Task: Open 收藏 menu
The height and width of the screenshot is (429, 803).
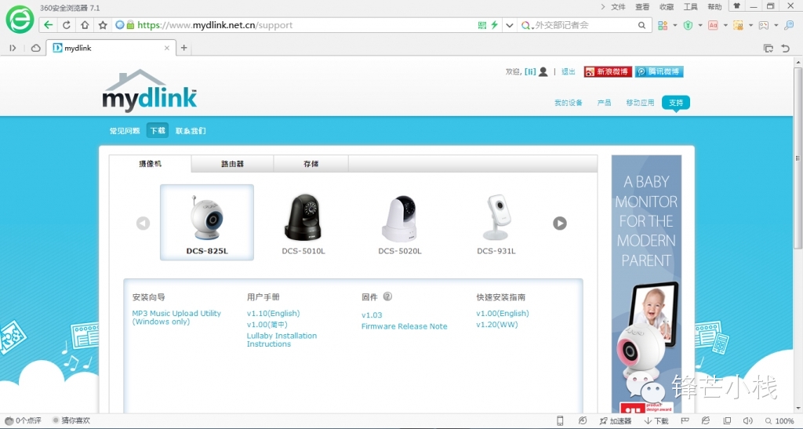Action: tap(667, 6)
